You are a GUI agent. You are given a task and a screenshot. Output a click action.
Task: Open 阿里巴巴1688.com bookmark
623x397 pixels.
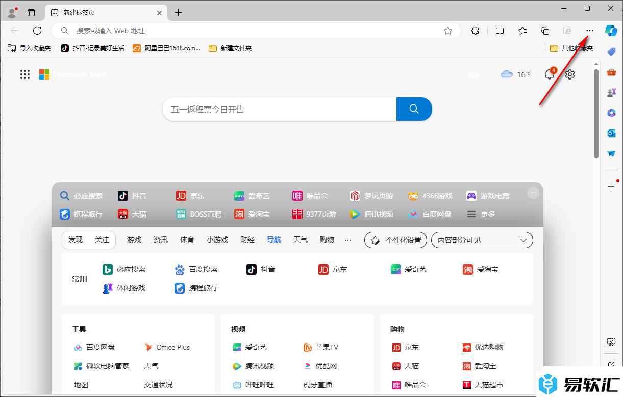click(x=167, y=48)
